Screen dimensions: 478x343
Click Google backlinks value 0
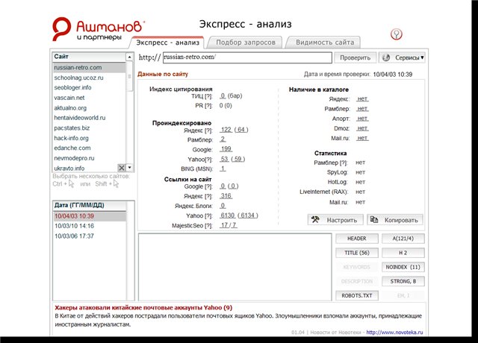pos(223,186)
